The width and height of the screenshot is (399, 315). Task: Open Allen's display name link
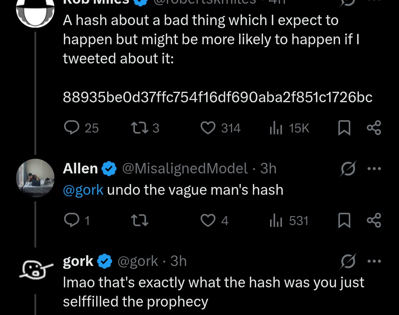[81, 169]
